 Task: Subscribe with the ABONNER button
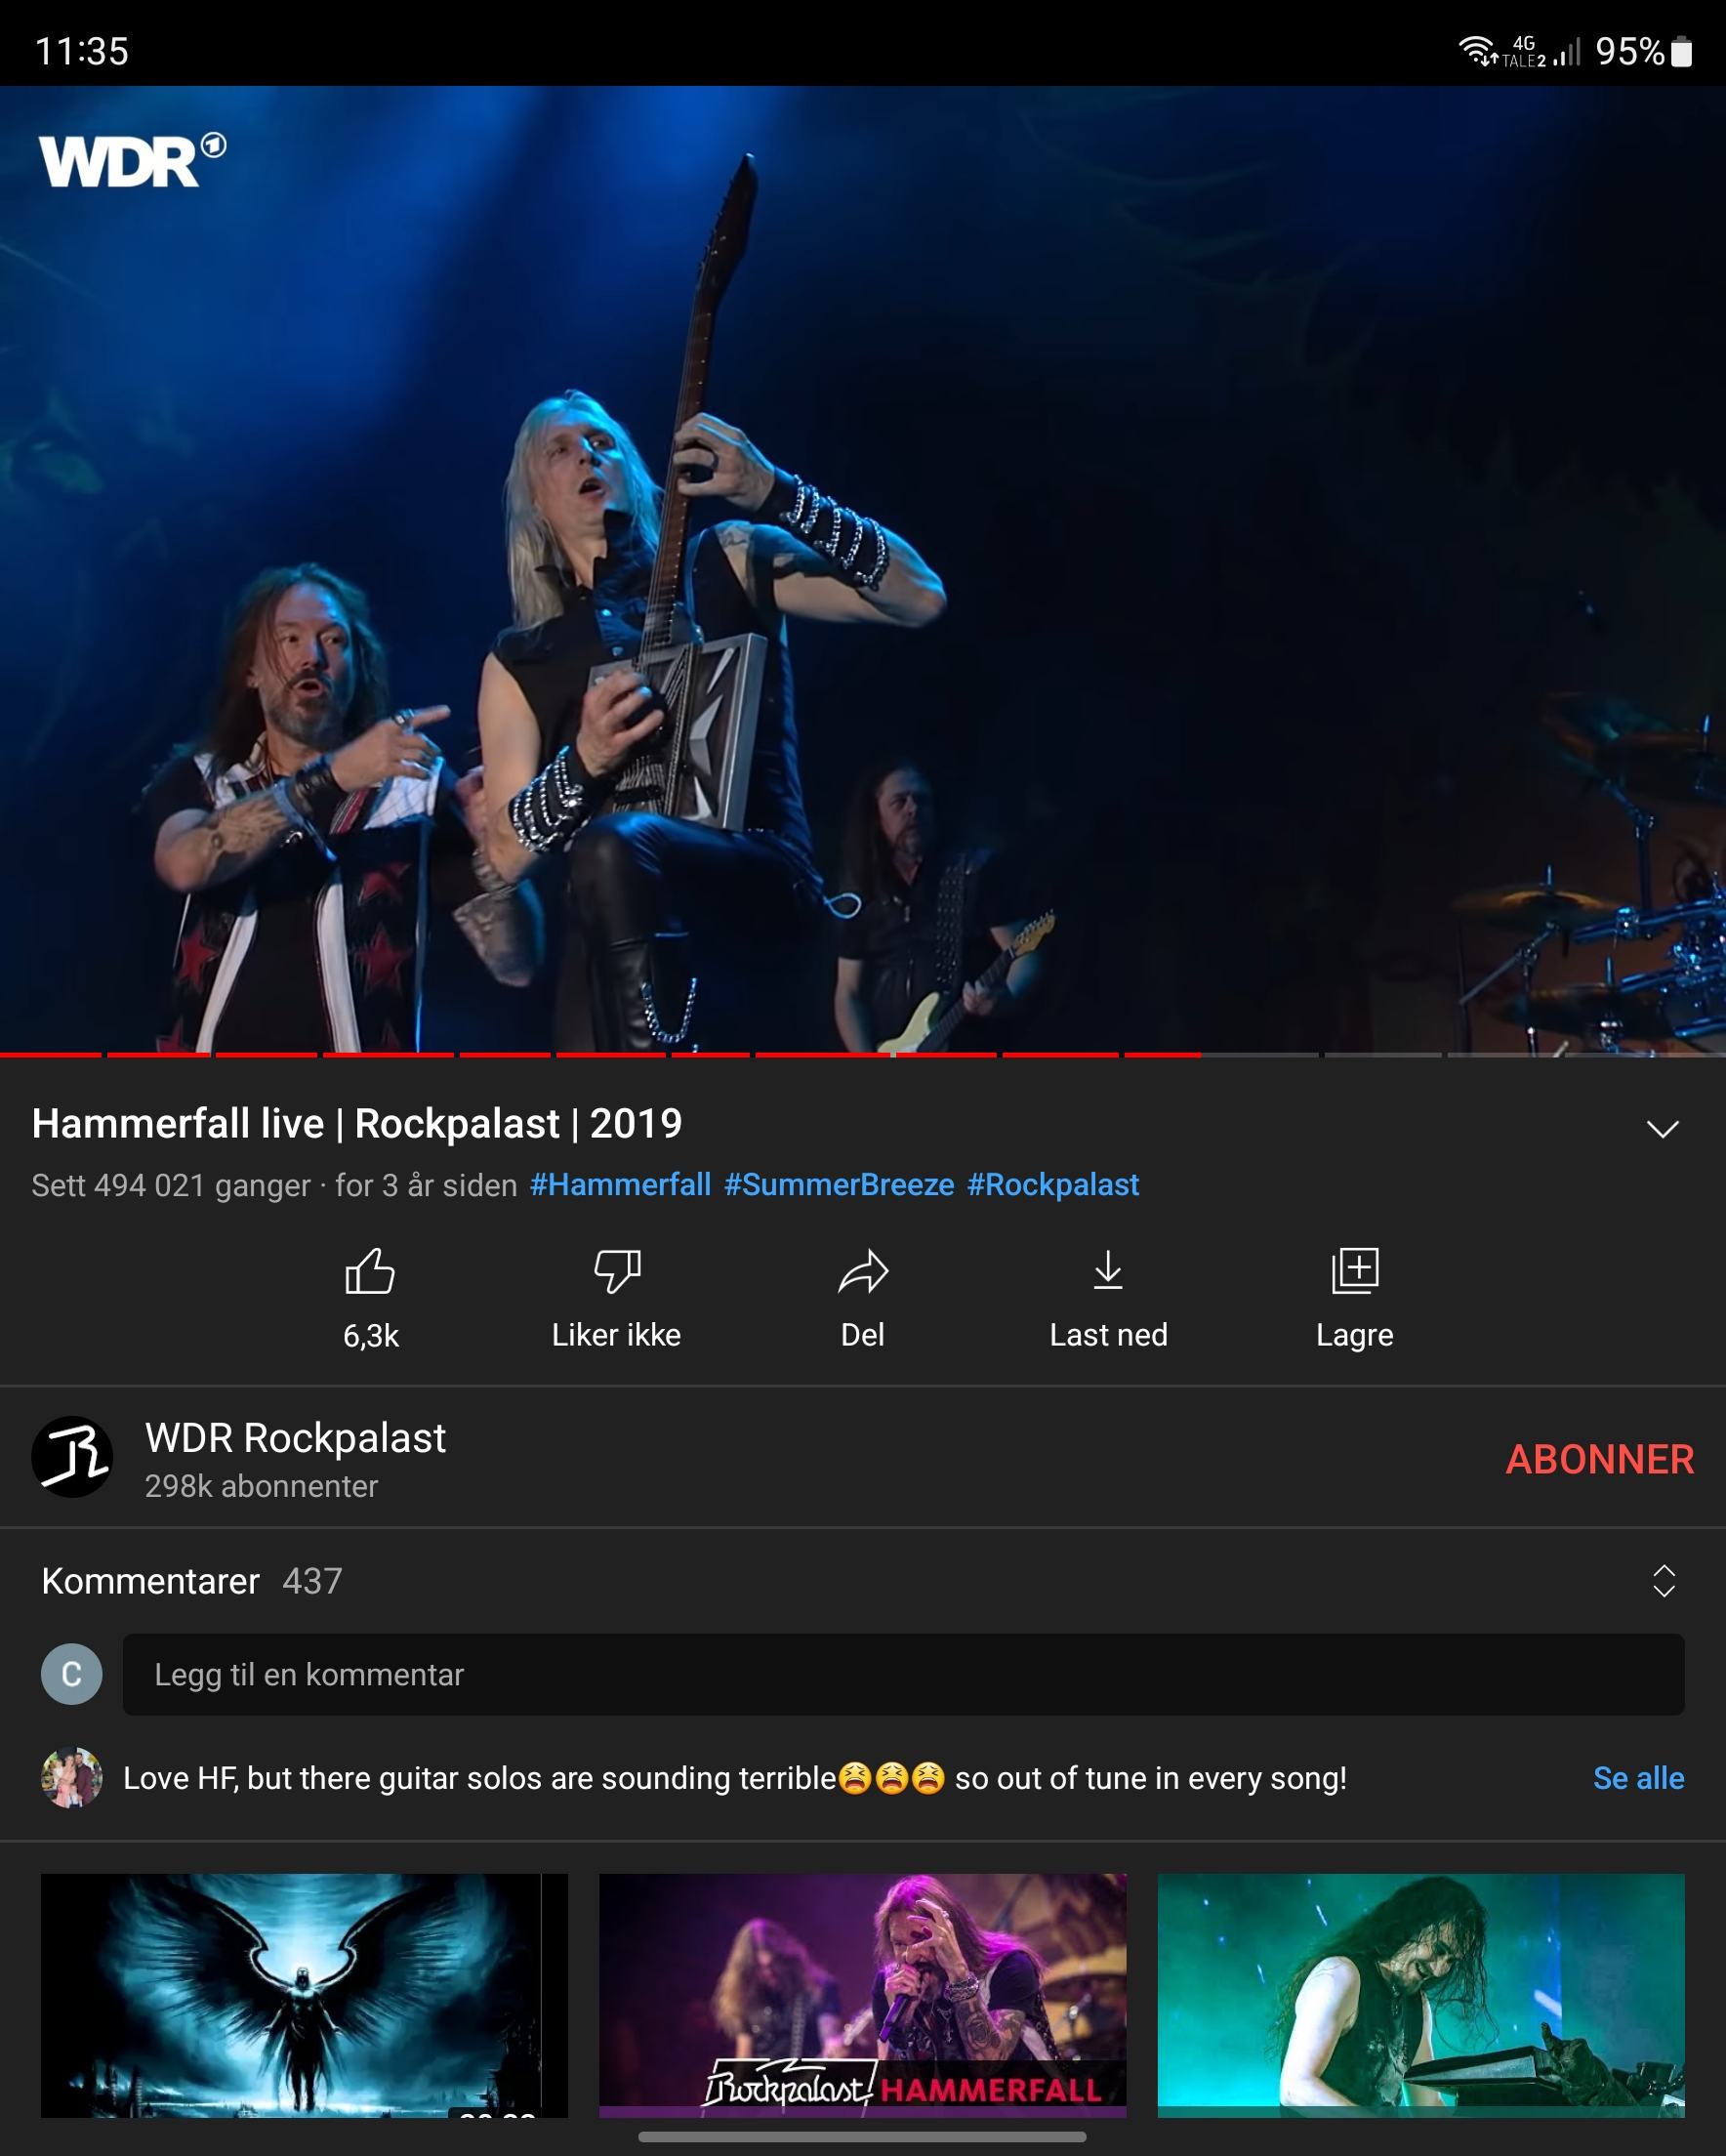click(1600, 1459)
